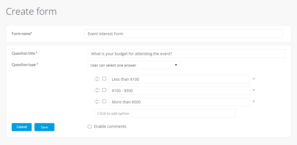The height and width of the screenshot is (145, 297).
Task: Tick the checkbox beside '$100 - $500'
Action: 104,90
